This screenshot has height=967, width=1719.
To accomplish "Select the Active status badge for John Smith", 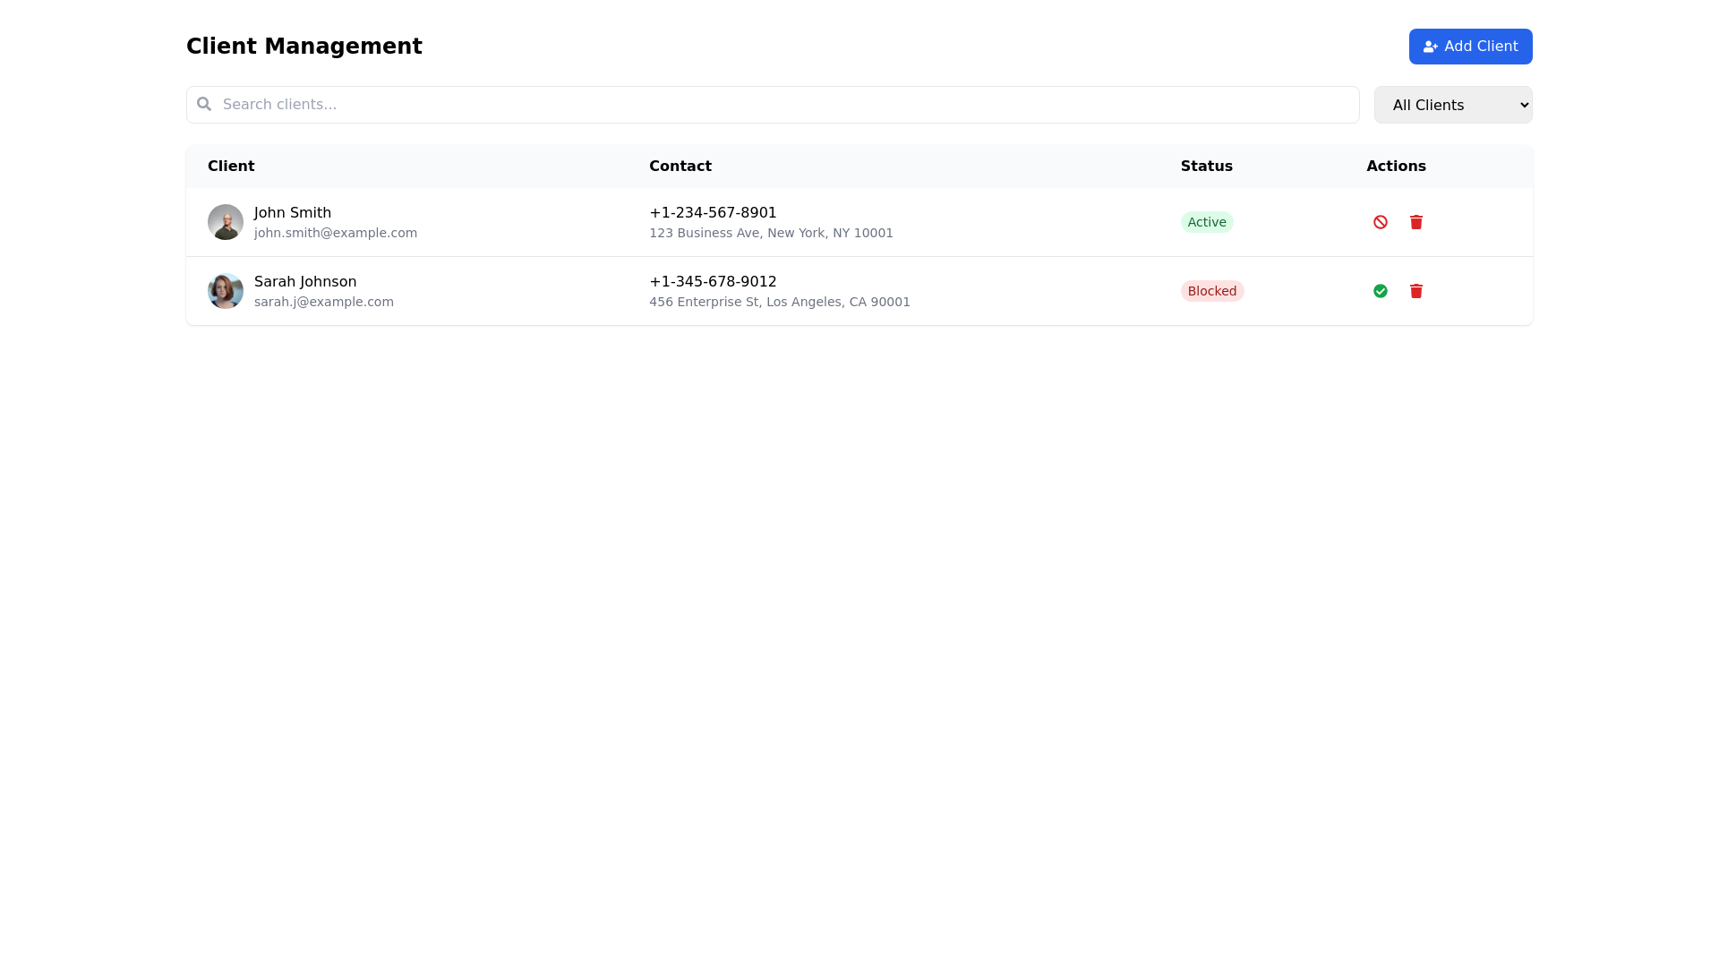I will tap(1207, 221).
